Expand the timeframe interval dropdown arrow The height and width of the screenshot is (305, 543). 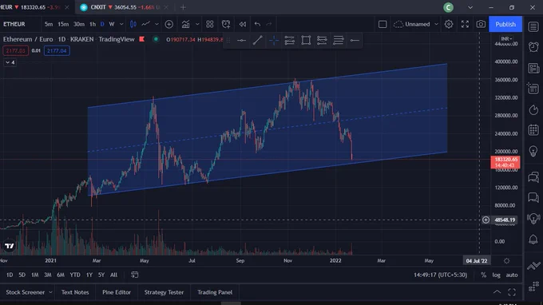[x=121, y=24]
